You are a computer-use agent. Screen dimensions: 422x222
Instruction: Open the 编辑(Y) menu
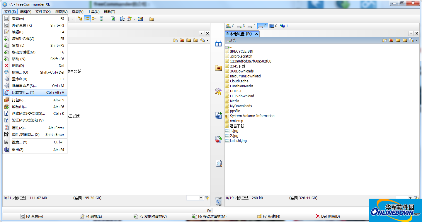tap(25, 12)
